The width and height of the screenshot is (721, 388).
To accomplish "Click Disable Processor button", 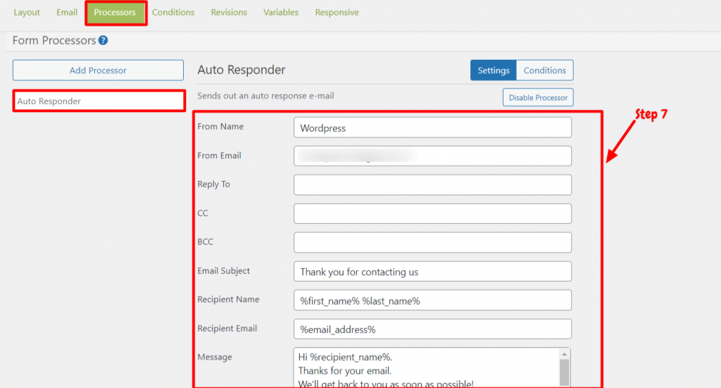I will pos(538,97).
